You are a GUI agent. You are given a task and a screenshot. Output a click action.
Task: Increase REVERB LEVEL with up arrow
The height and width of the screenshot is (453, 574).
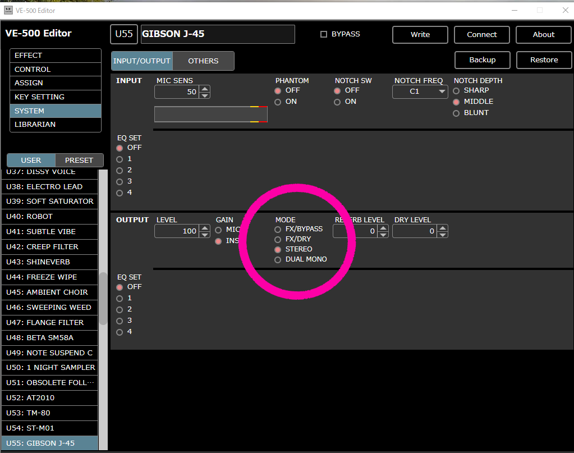pos(383,228)
